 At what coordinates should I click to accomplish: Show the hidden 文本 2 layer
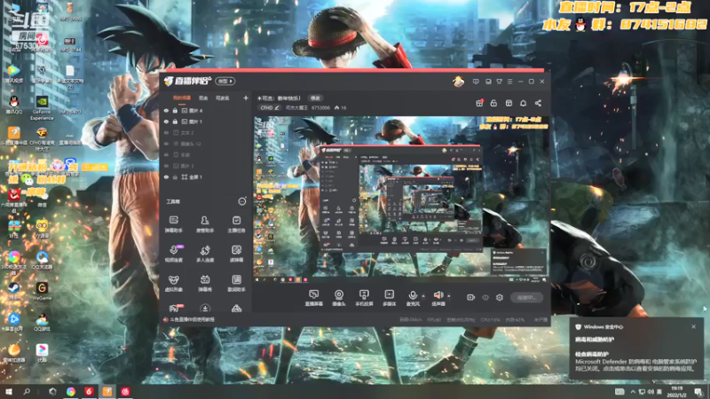(x=166, y=133)
